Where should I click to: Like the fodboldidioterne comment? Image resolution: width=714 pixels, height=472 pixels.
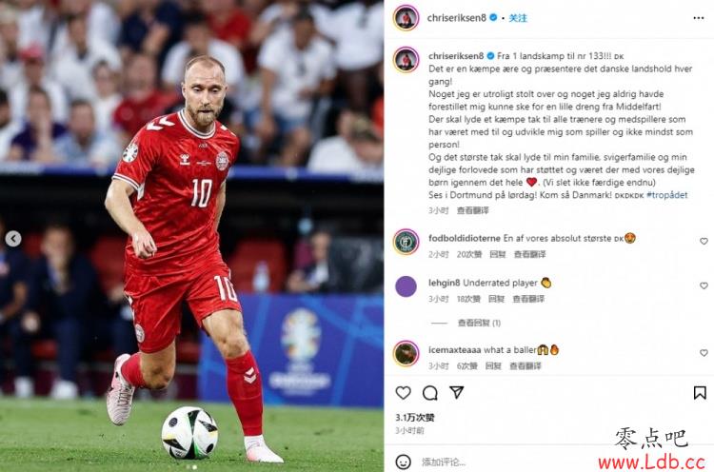[704, 242]
